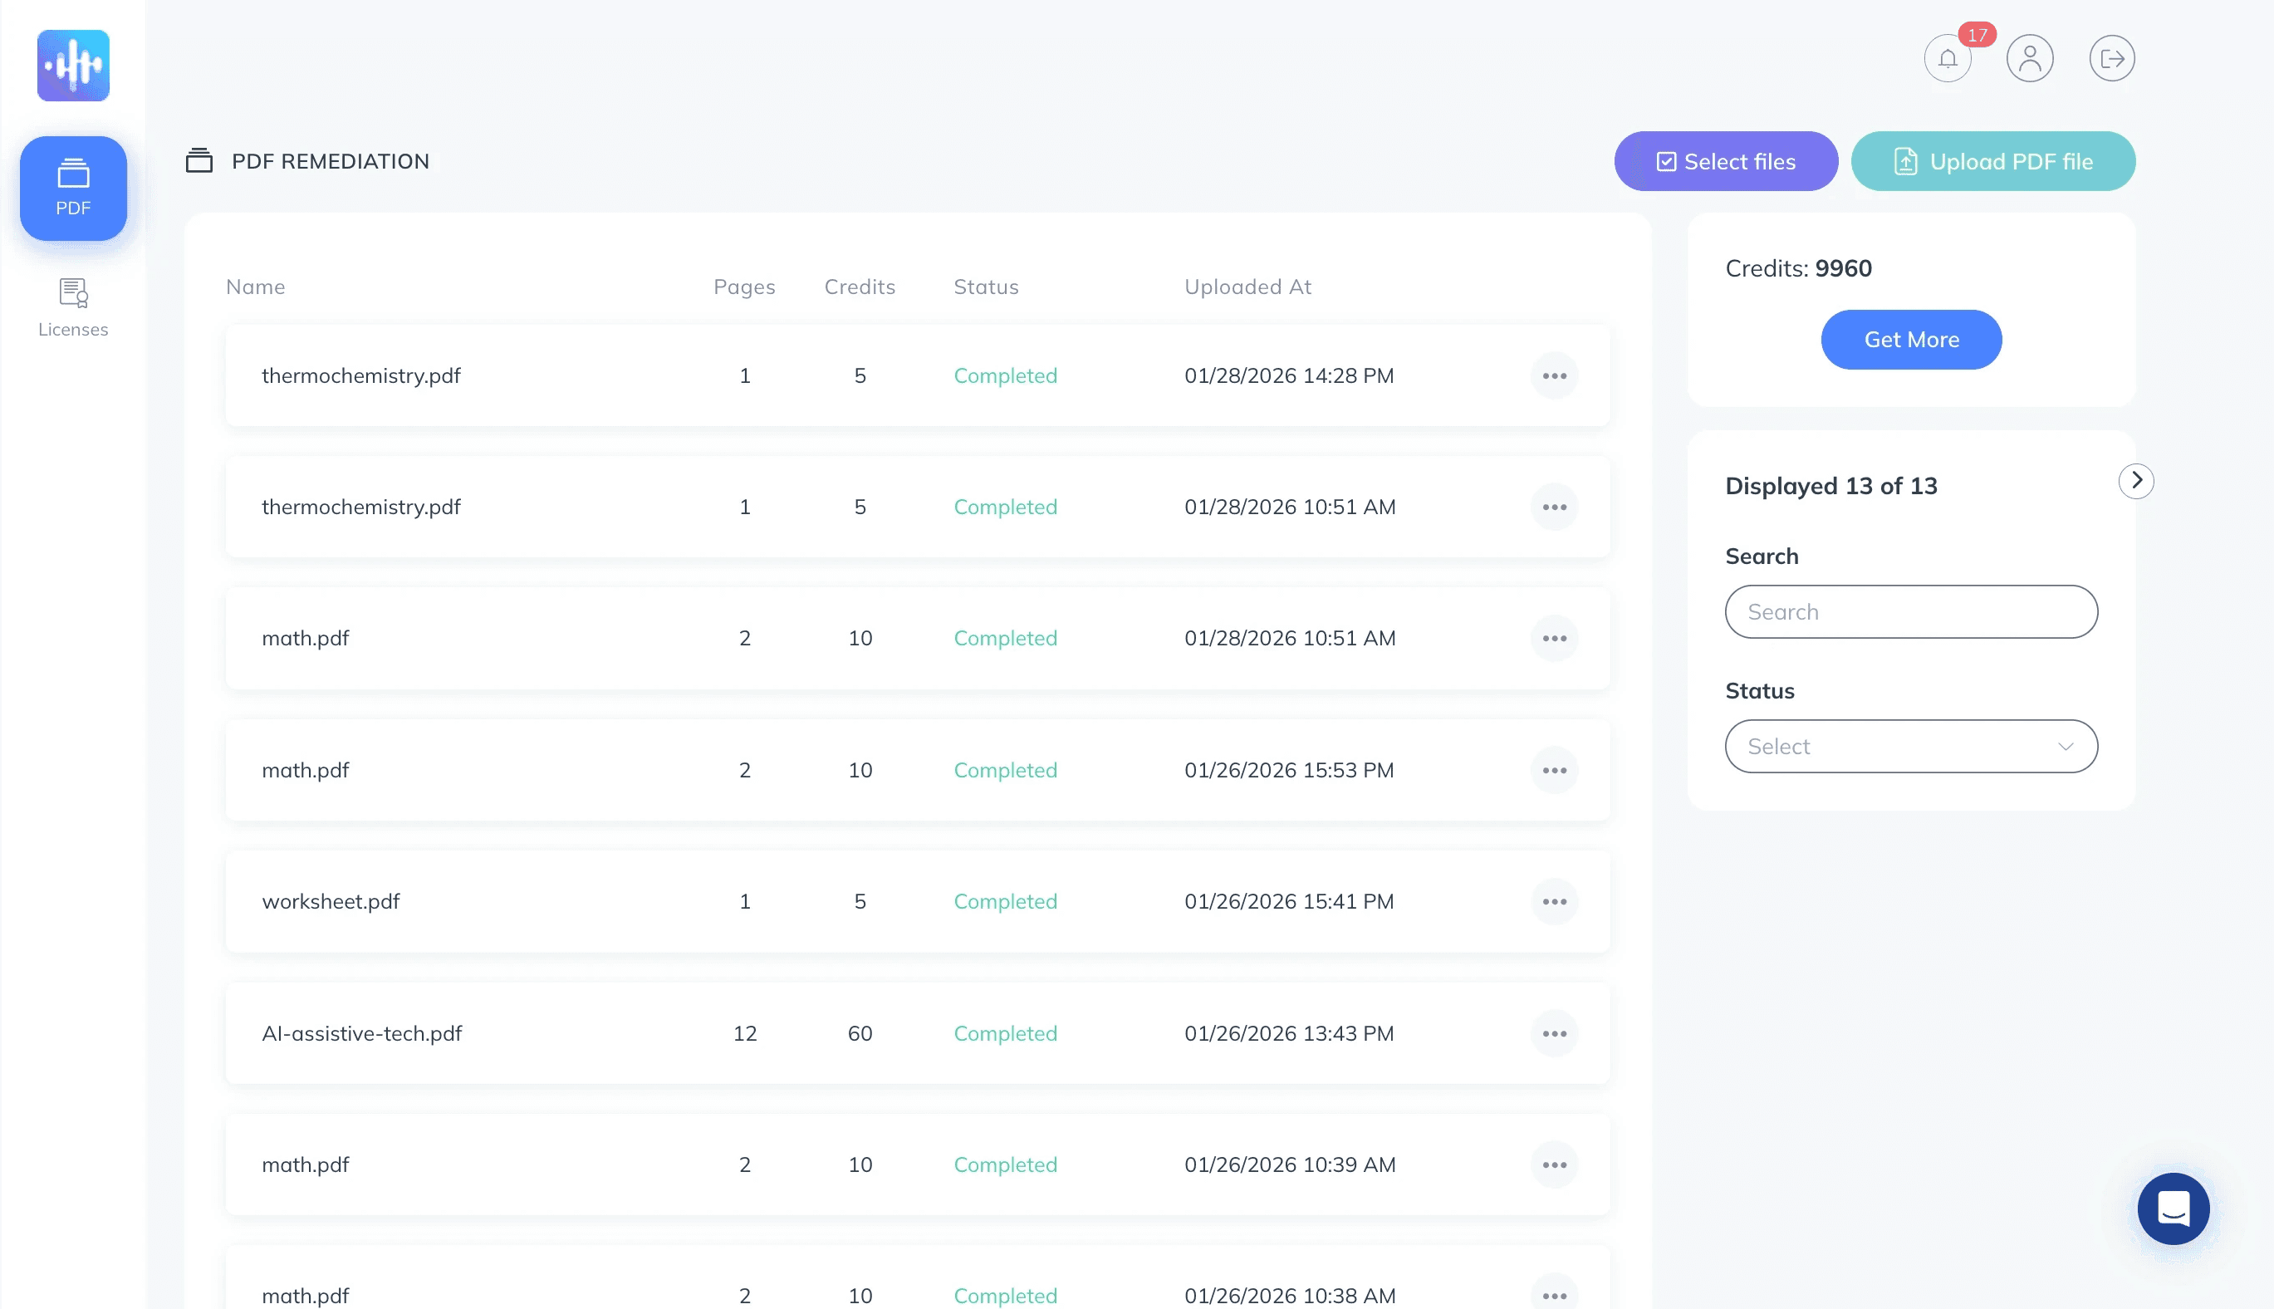Image resolution: width=2274 pixels, height=1309 pixels.
Task: Click the upload icon inside Upload PDF file
Action: [x=1906, y=161]
